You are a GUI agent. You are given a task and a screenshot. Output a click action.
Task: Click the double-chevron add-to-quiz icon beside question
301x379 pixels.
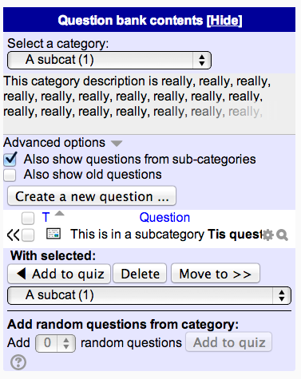tap(13, 235)
